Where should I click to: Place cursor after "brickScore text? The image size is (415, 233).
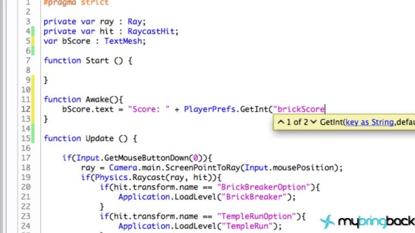coord(325,109)
